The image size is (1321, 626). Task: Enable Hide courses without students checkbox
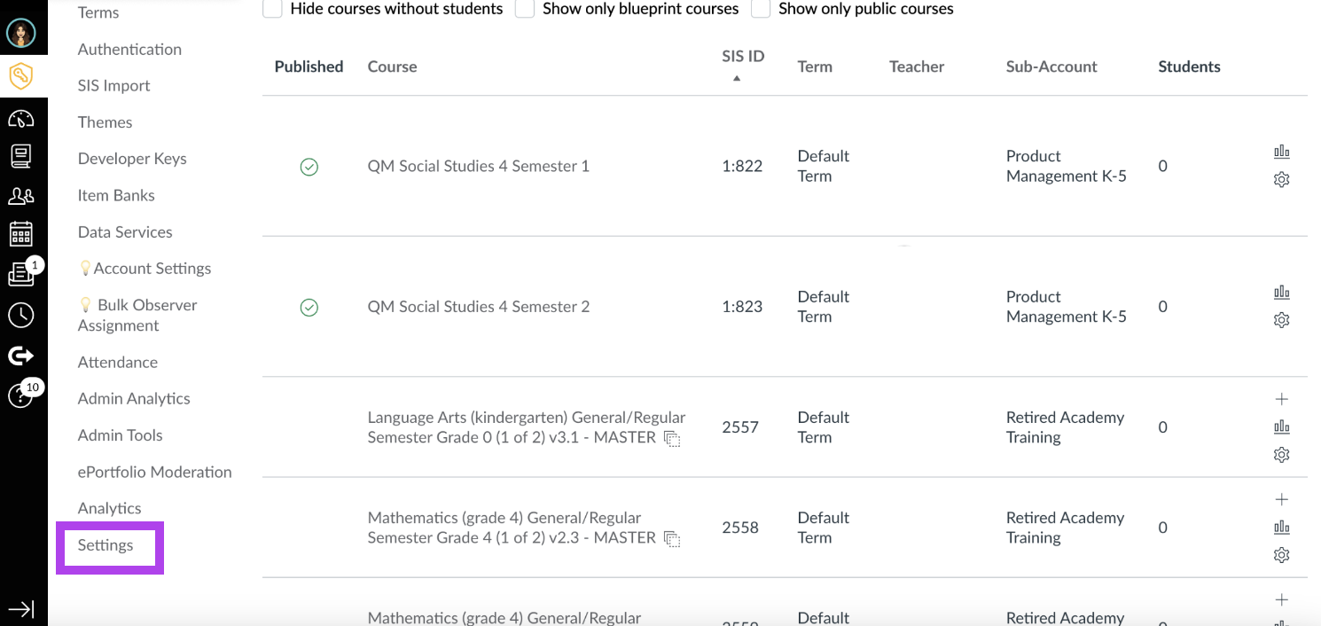[273, 9]
